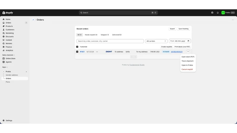Open the All carriers dropdown
Viewport: 237px width, 133px height.
156,41
